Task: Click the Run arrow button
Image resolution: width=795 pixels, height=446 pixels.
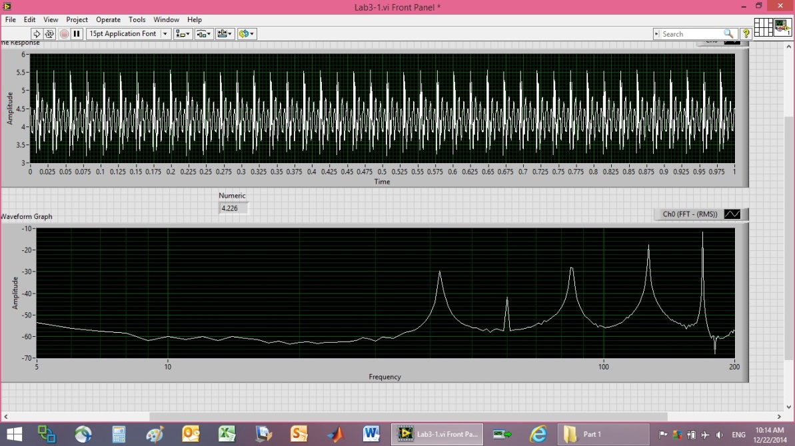Action: [x=37, y=34]
